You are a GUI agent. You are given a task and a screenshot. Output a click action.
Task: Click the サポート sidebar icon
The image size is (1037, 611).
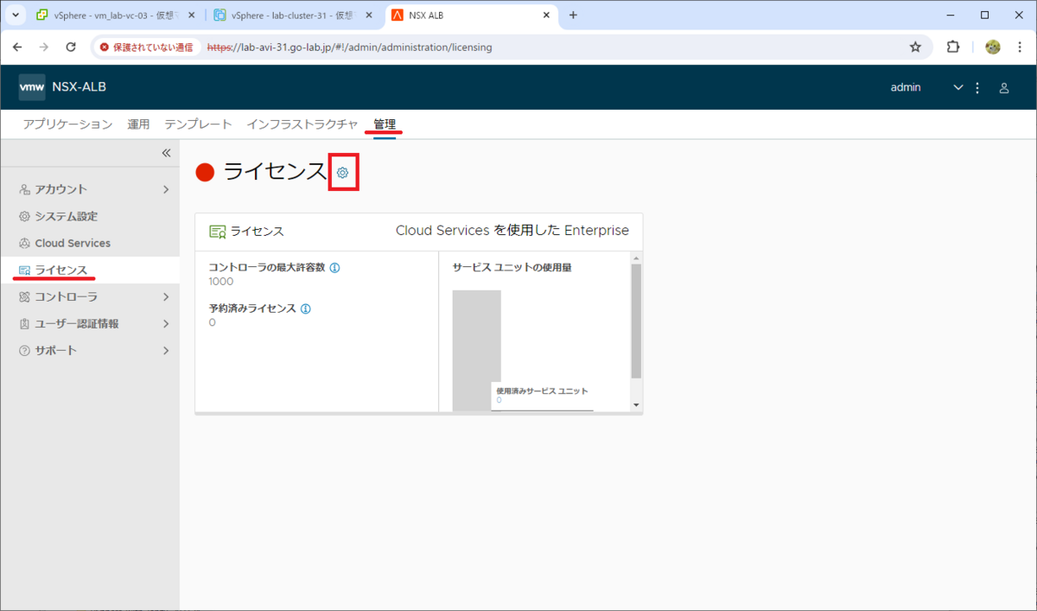[x=24, y=350]
